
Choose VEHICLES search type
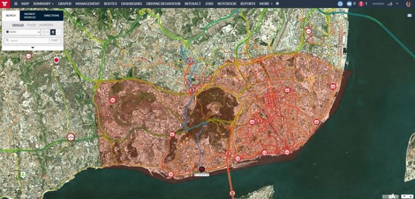(x=18, y=25)
